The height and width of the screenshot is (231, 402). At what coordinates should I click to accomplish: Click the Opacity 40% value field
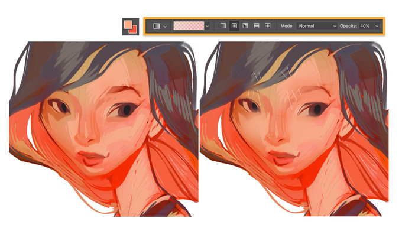pos(366,26)
